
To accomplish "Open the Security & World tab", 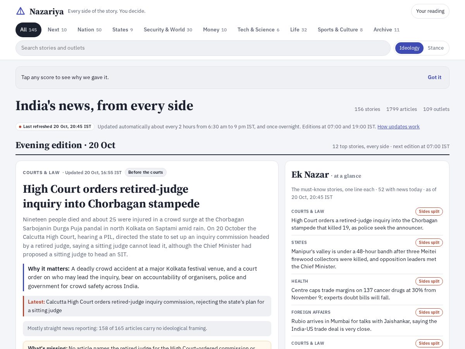I will point(168,30).
